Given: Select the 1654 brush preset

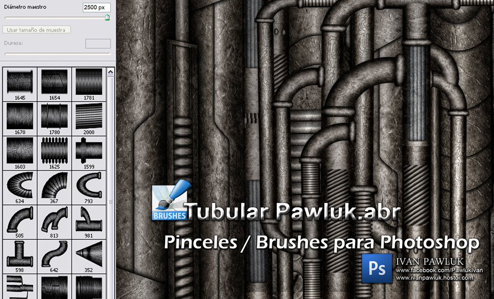Looking at the screenshot, I should point(54,84).
